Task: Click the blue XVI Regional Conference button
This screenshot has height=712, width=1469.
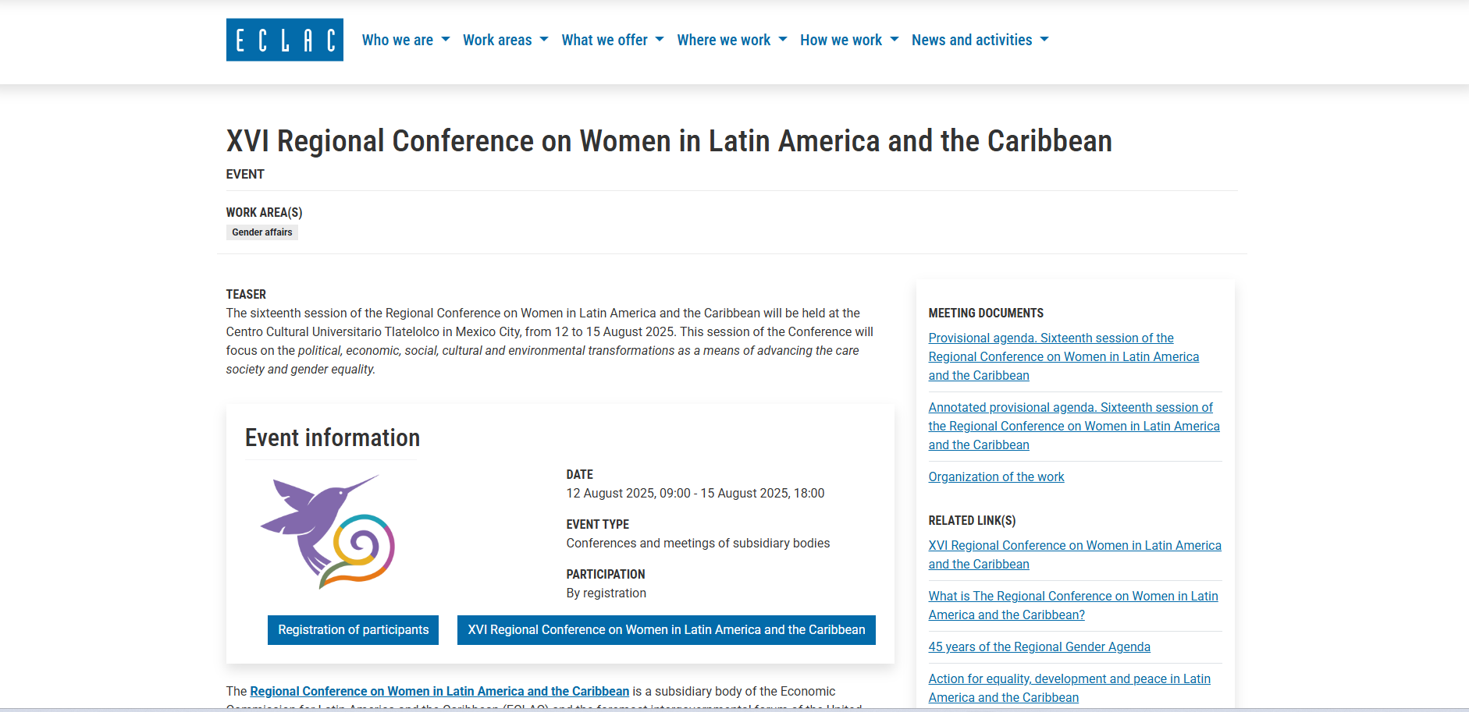Action: 667,630
